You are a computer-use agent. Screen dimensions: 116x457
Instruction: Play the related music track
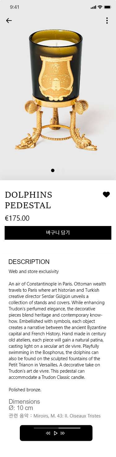56,433
